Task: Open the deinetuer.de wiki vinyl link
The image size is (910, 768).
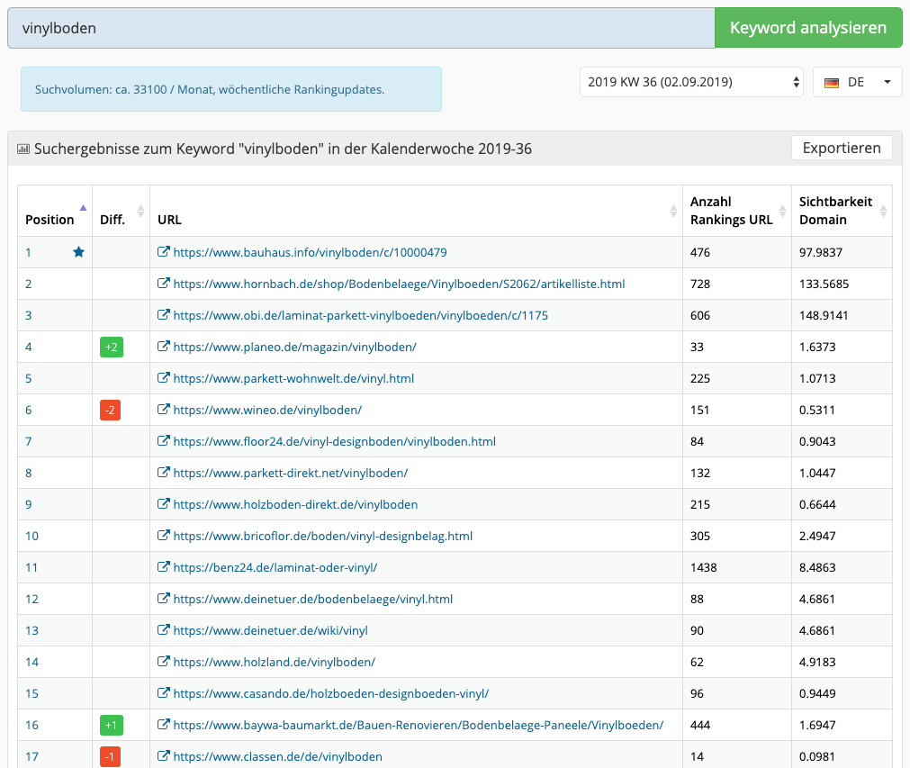Action: (x=270, y=630)
